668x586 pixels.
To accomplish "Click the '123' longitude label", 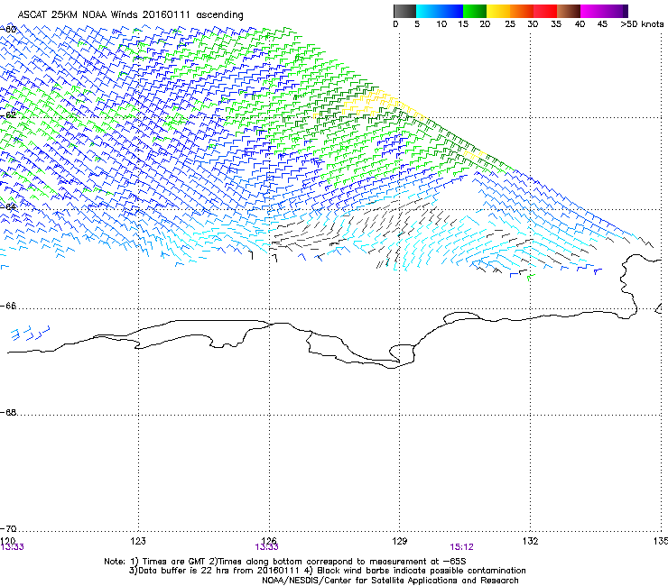I will tap(138, 541).
